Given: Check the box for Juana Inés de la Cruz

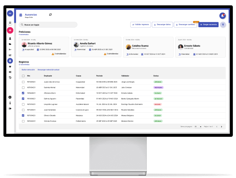Looking at the screenshot, I should pos(23,82).
